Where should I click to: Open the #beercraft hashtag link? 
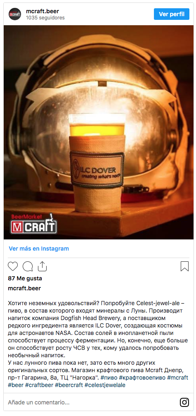[x=69, y=385]
